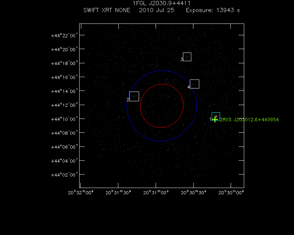Click the +44°02'00" axis label
This screenshot has height=235, width=294.
(64, 175)
